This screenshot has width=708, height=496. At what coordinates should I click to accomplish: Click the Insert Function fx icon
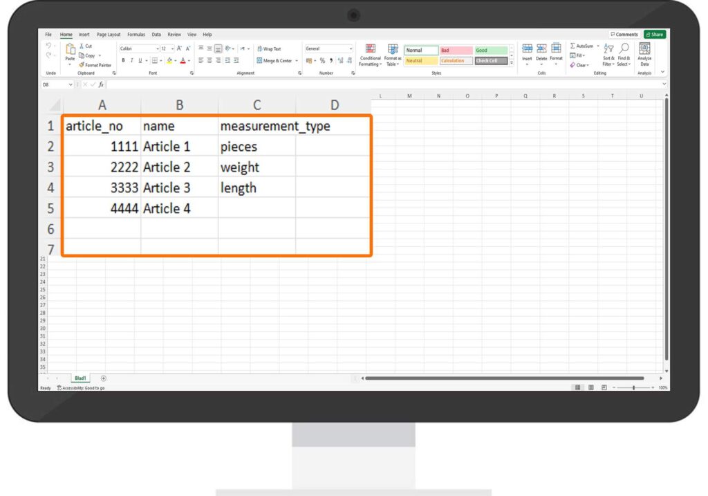(101, 84)
